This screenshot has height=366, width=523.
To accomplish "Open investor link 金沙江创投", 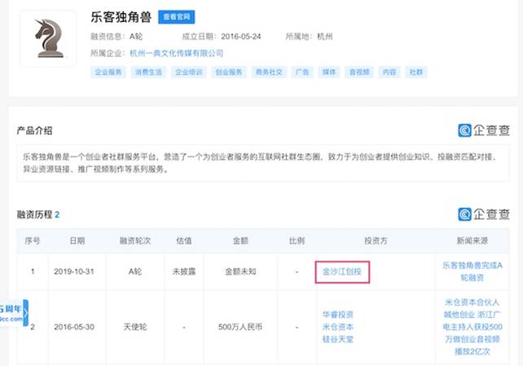I will 342,271.
